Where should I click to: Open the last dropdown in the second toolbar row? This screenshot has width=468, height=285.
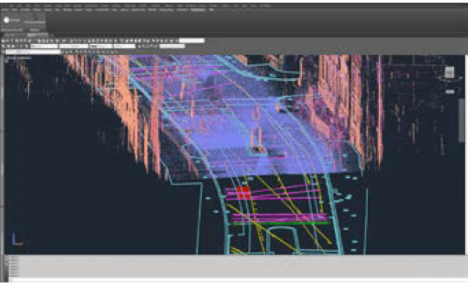click(x=173, y=46)
